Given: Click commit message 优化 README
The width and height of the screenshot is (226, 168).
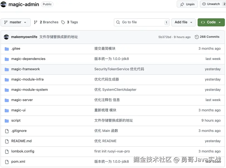Looking at the screenshot, I should coord(105,141).
